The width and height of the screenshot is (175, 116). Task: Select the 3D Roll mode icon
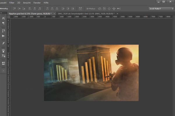(x=104, y=8)
